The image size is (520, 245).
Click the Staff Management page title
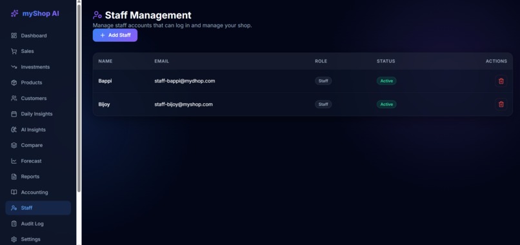click(148, 15)
